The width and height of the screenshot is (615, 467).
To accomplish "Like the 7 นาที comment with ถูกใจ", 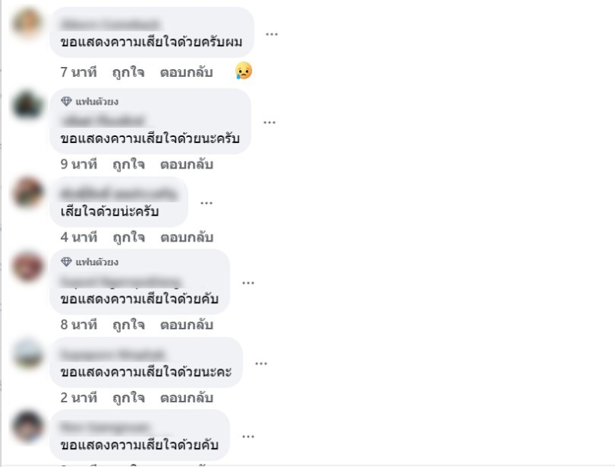I will pyautogui.click(x=128, y=72).
